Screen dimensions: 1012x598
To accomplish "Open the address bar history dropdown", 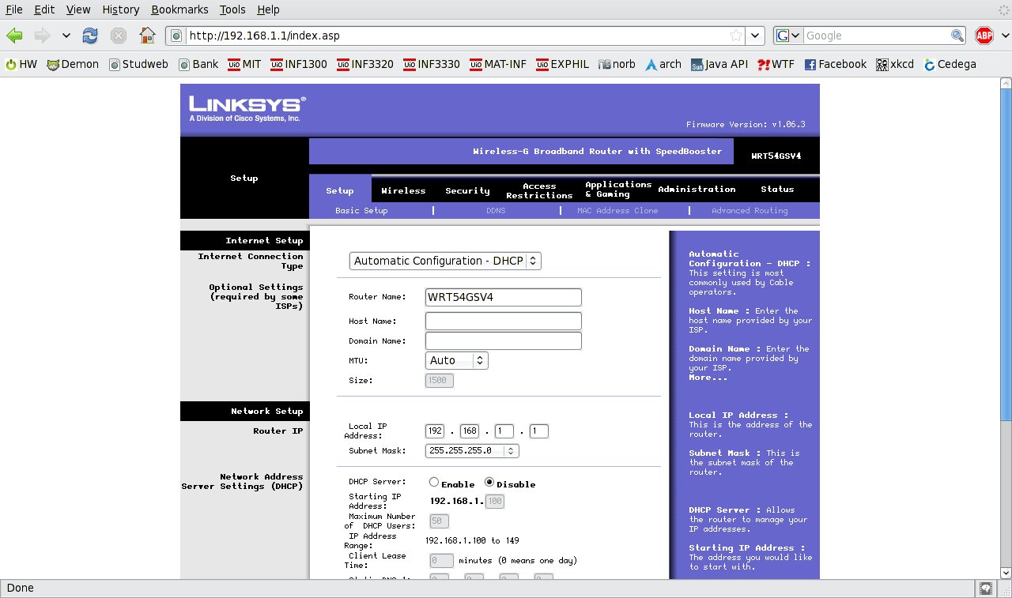I will tap(756, 36).
